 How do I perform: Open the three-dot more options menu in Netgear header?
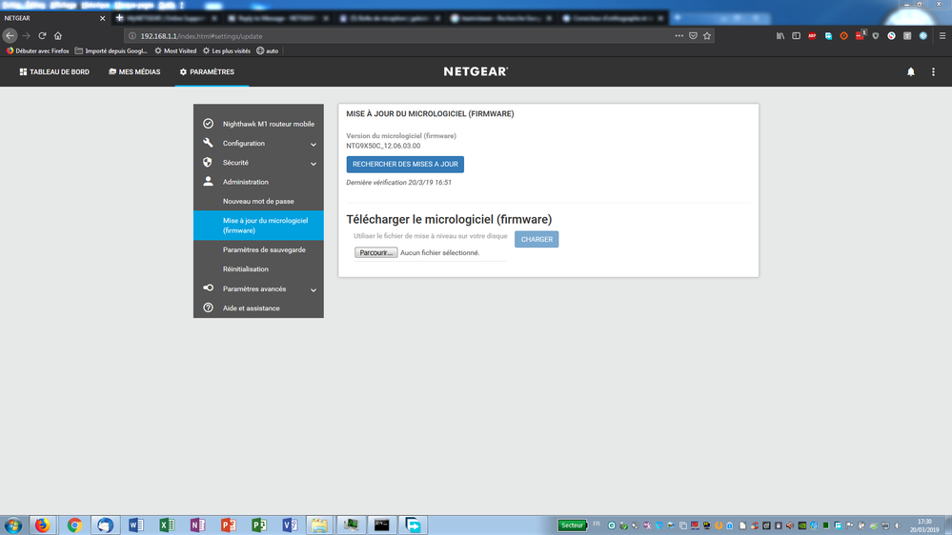(933, 71)
